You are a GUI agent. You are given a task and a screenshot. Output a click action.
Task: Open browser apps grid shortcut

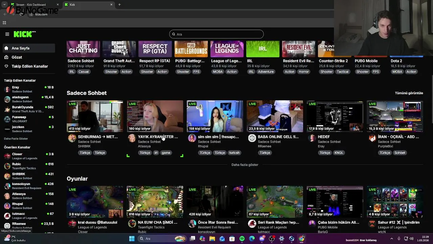click(x=4, y=23)
